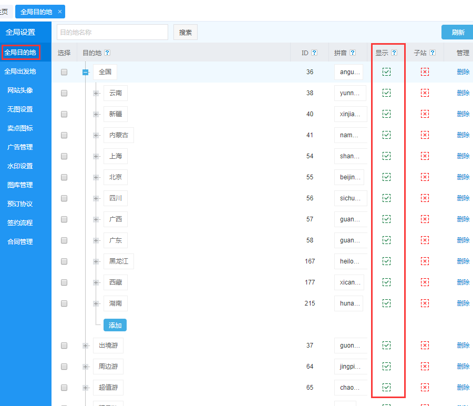This screenshot has height=406, width=473.
Task: Select the checkbox for 新疆 row
Action: click(x=64, y=114)
